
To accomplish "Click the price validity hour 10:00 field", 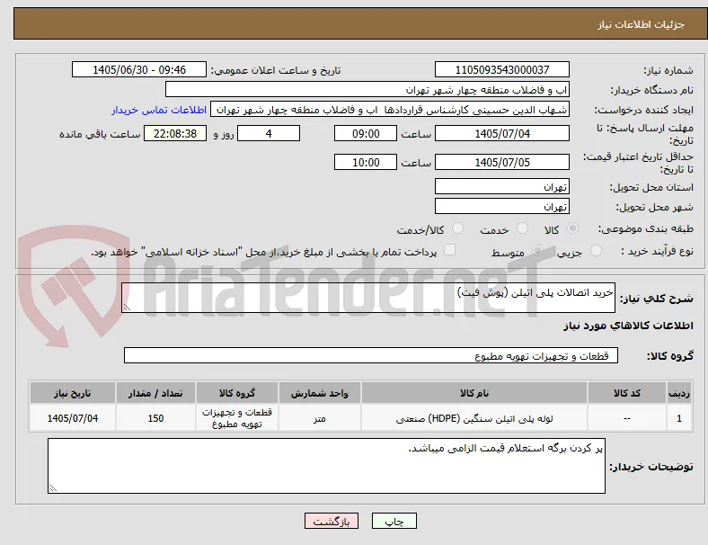I will point(366,162).
